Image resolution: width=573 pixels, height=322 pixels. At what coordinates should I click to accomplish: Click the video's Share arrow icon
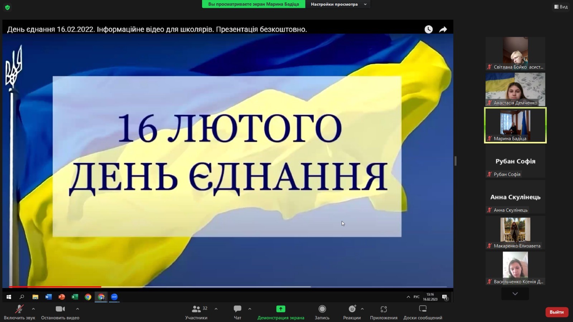tap(443, 29)
